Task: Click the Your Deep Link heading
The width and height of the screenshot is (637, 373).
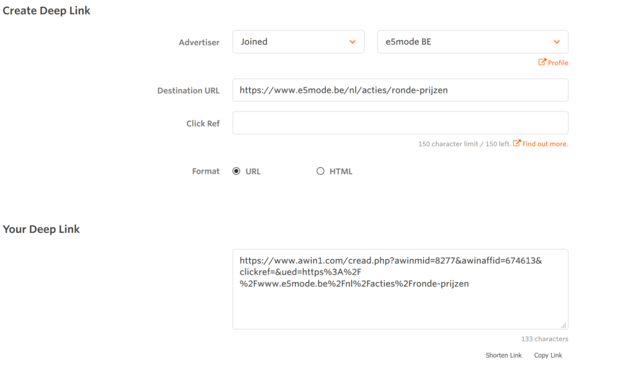Action: (41, 229)
